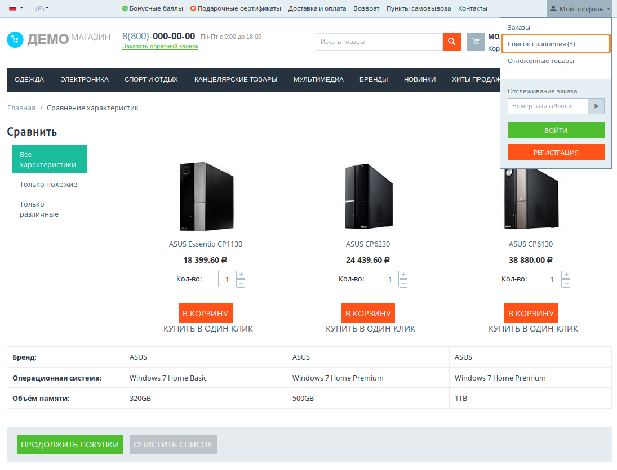
Task: Click 'Очистить список' to clear the comparison
Action: pyautogui.click(x=173, y=444)
